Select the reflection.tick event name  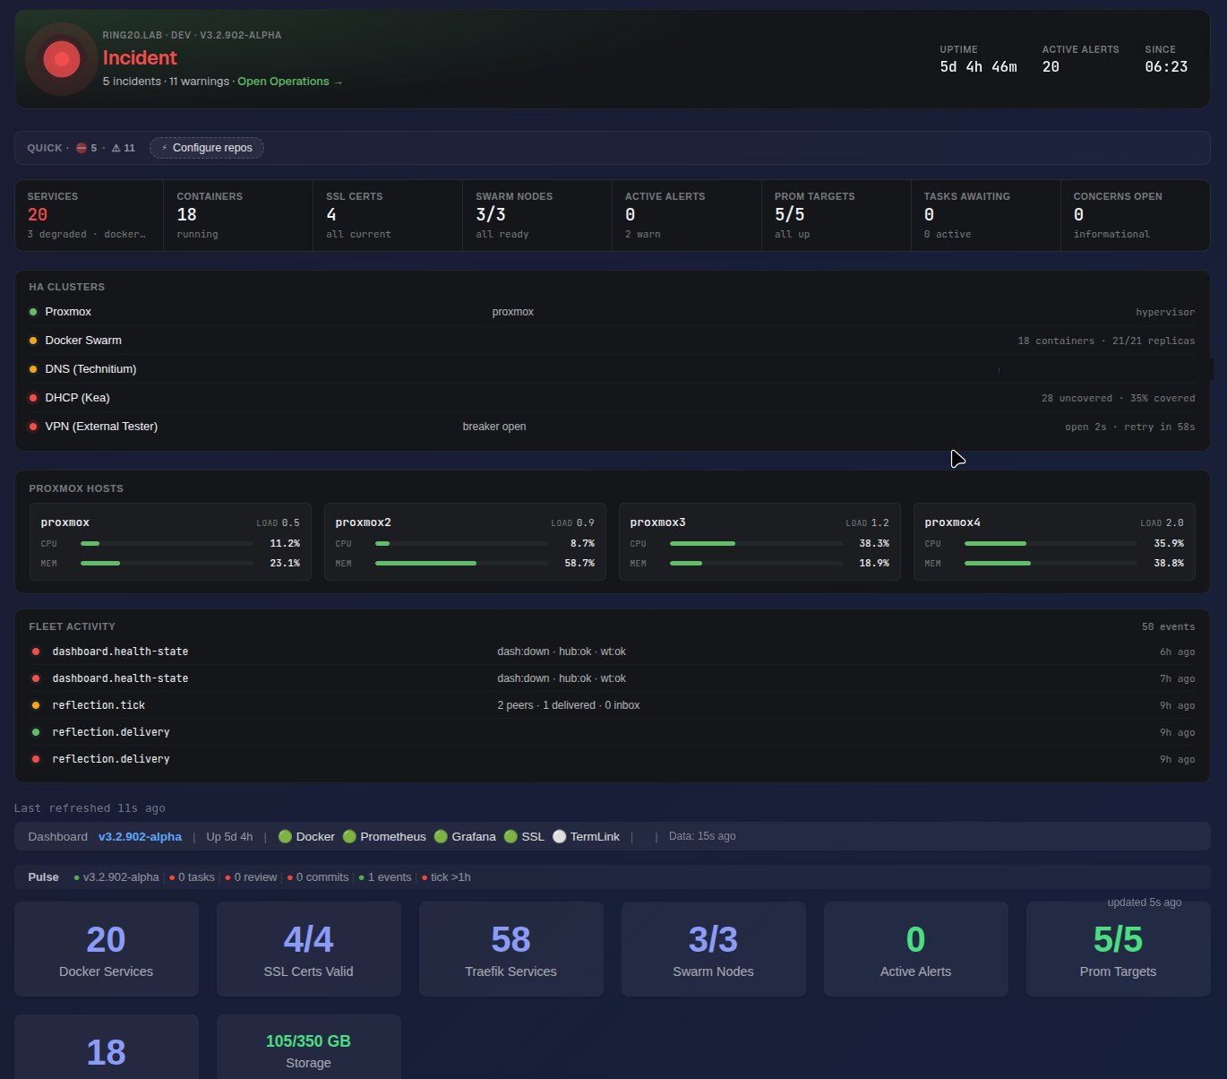point(99,705)
